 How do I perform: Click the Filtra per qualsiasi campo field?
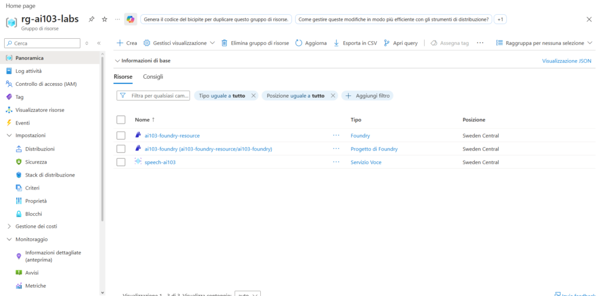tap(153, 96)
